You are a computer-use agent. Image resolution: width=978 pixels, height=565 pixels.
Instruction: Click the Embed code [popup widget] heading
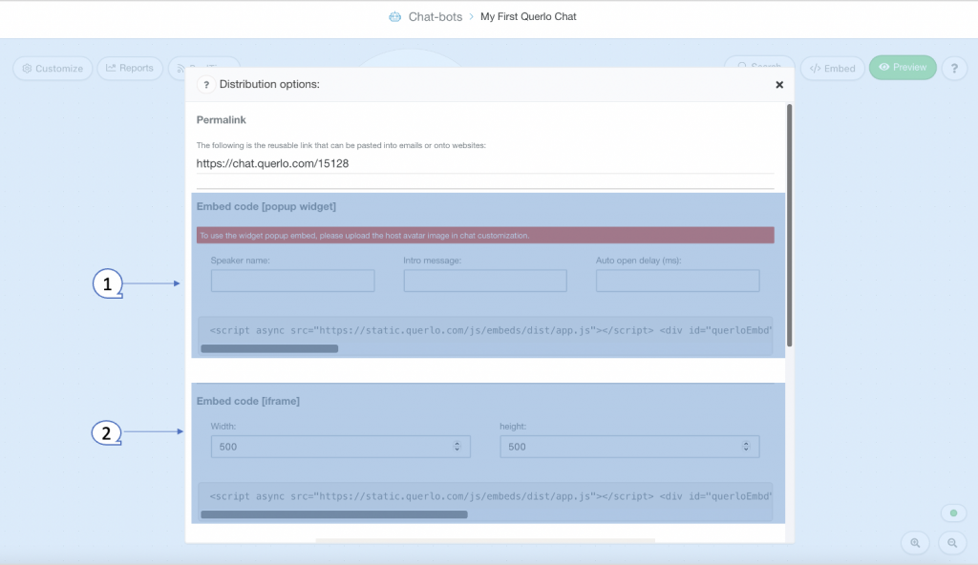[266, 206]
